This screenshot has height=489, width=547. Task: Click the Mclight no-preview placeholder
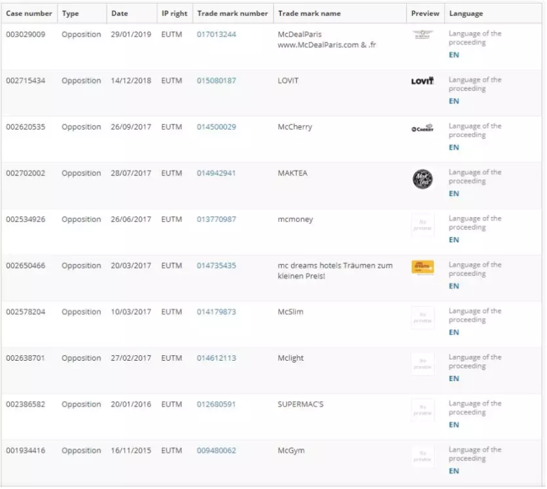(x=423, y=364)
